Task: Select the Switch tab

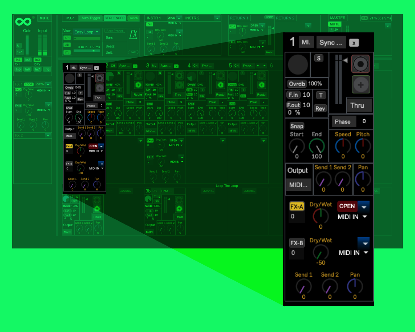Action: coord(133,18)
